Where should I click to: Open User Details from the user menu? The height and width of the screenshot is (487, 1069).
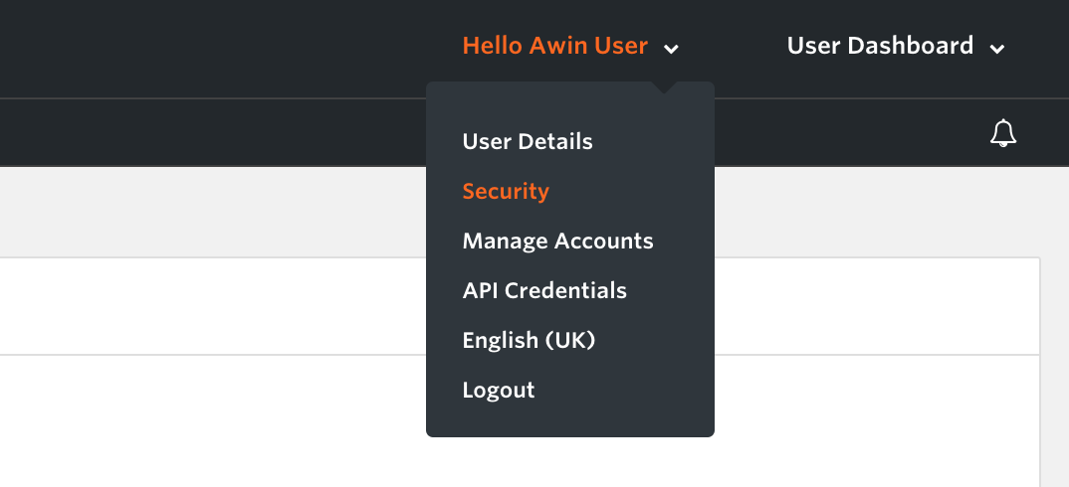coord(527,142)
